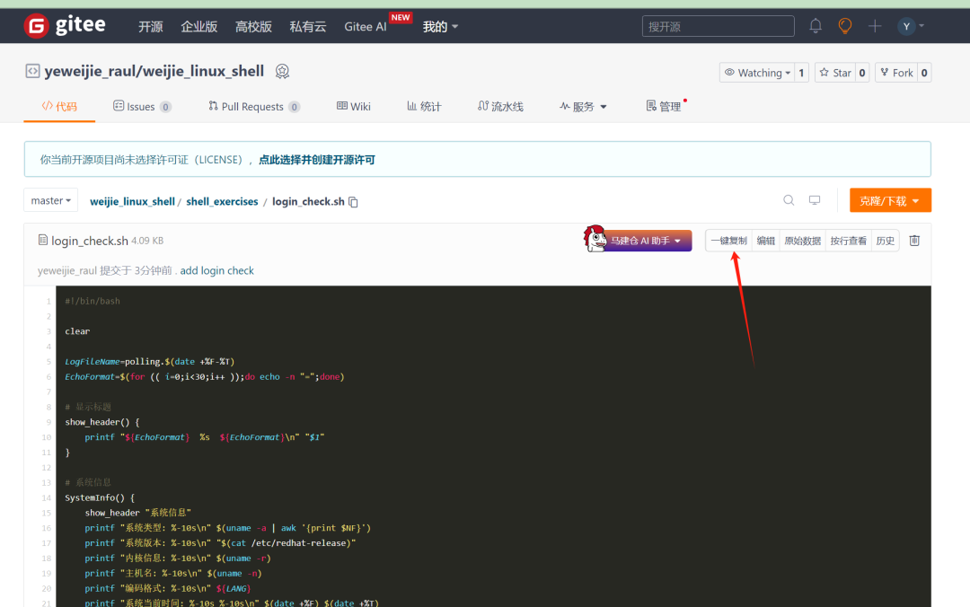This screenshot has width=970, height=607.
Task: Copy file path icon beside login_check.sh
Action: click(x=353, y=202)
